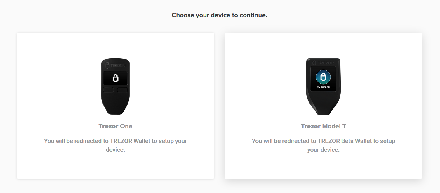Open the Trezor One card panel
The width and height of the screenshot is (440, 193).
(116, 105)
